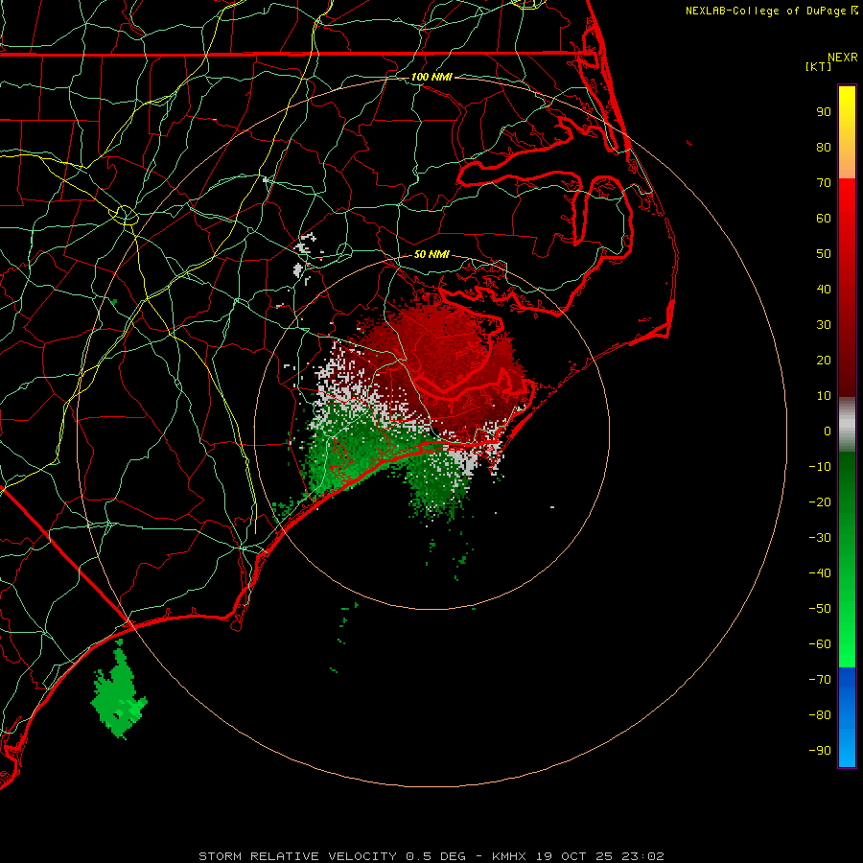Click the -10 value on velocity scale
The height and width of the screenshot is (863, 863).
[820, 467]
